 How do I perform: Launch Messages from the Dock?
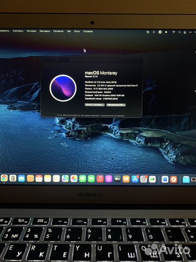(82, 179)
